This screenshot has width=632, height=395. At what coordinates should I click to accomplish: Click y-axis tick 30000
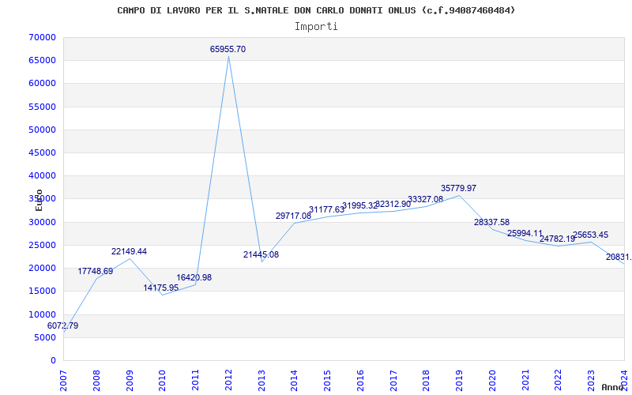coord(43,222)
